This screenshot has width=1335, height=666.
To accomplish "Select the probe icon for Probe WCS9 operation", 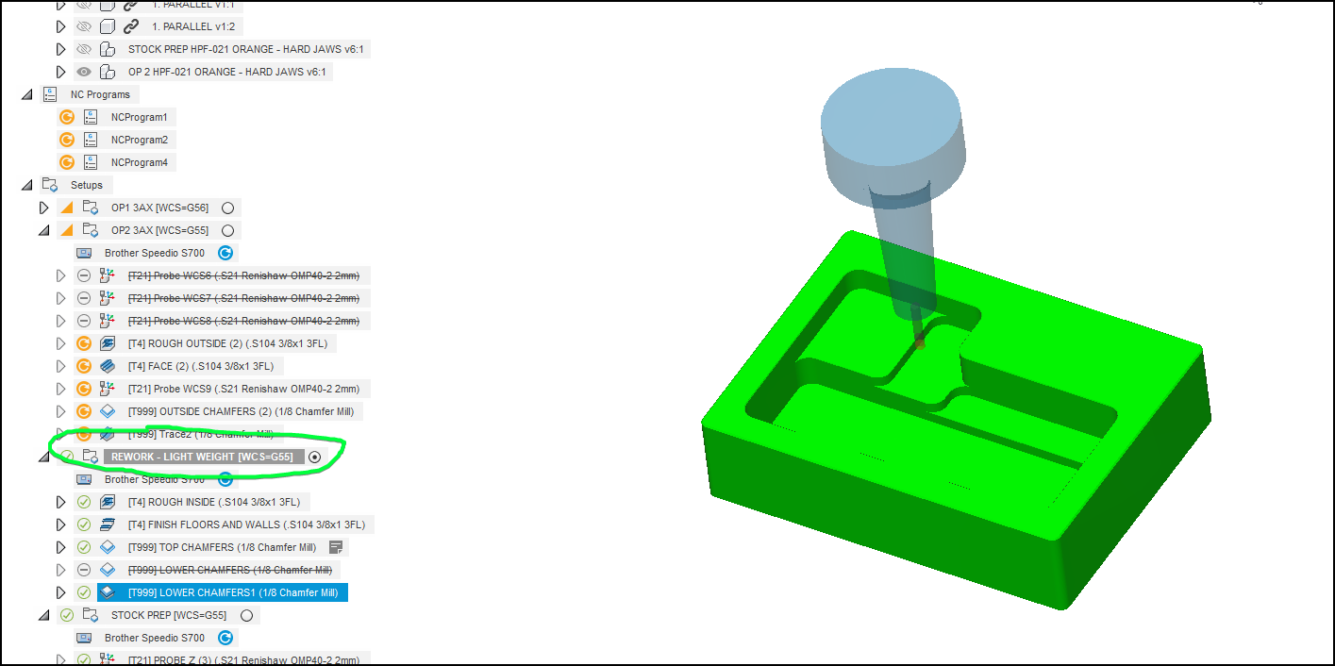I will pos(108,388).
